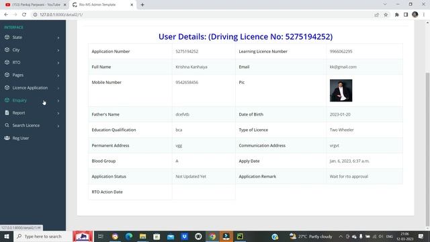Bookmark this page with the star icon
This screenshot has width=430, height=242.
tap(386, 15)
